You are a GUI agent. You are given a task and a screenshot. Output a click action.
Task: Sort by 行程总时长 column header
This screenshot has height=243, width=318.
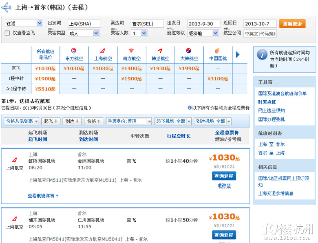(x=179, y=136)
